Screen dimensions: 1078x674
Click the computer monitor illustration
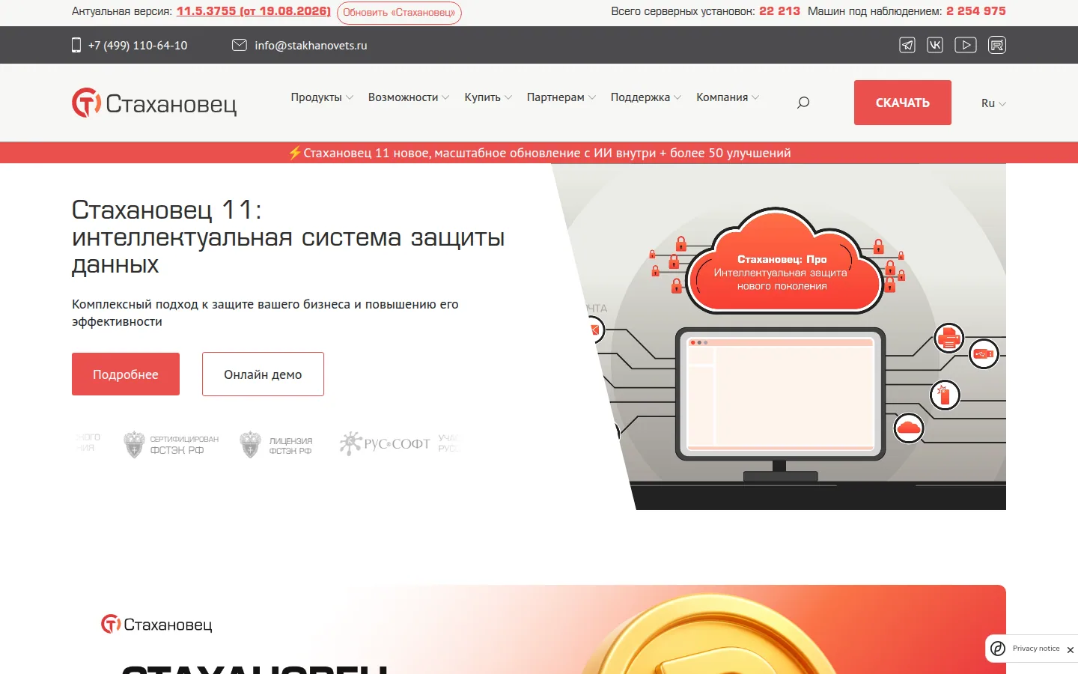[780, 404]
